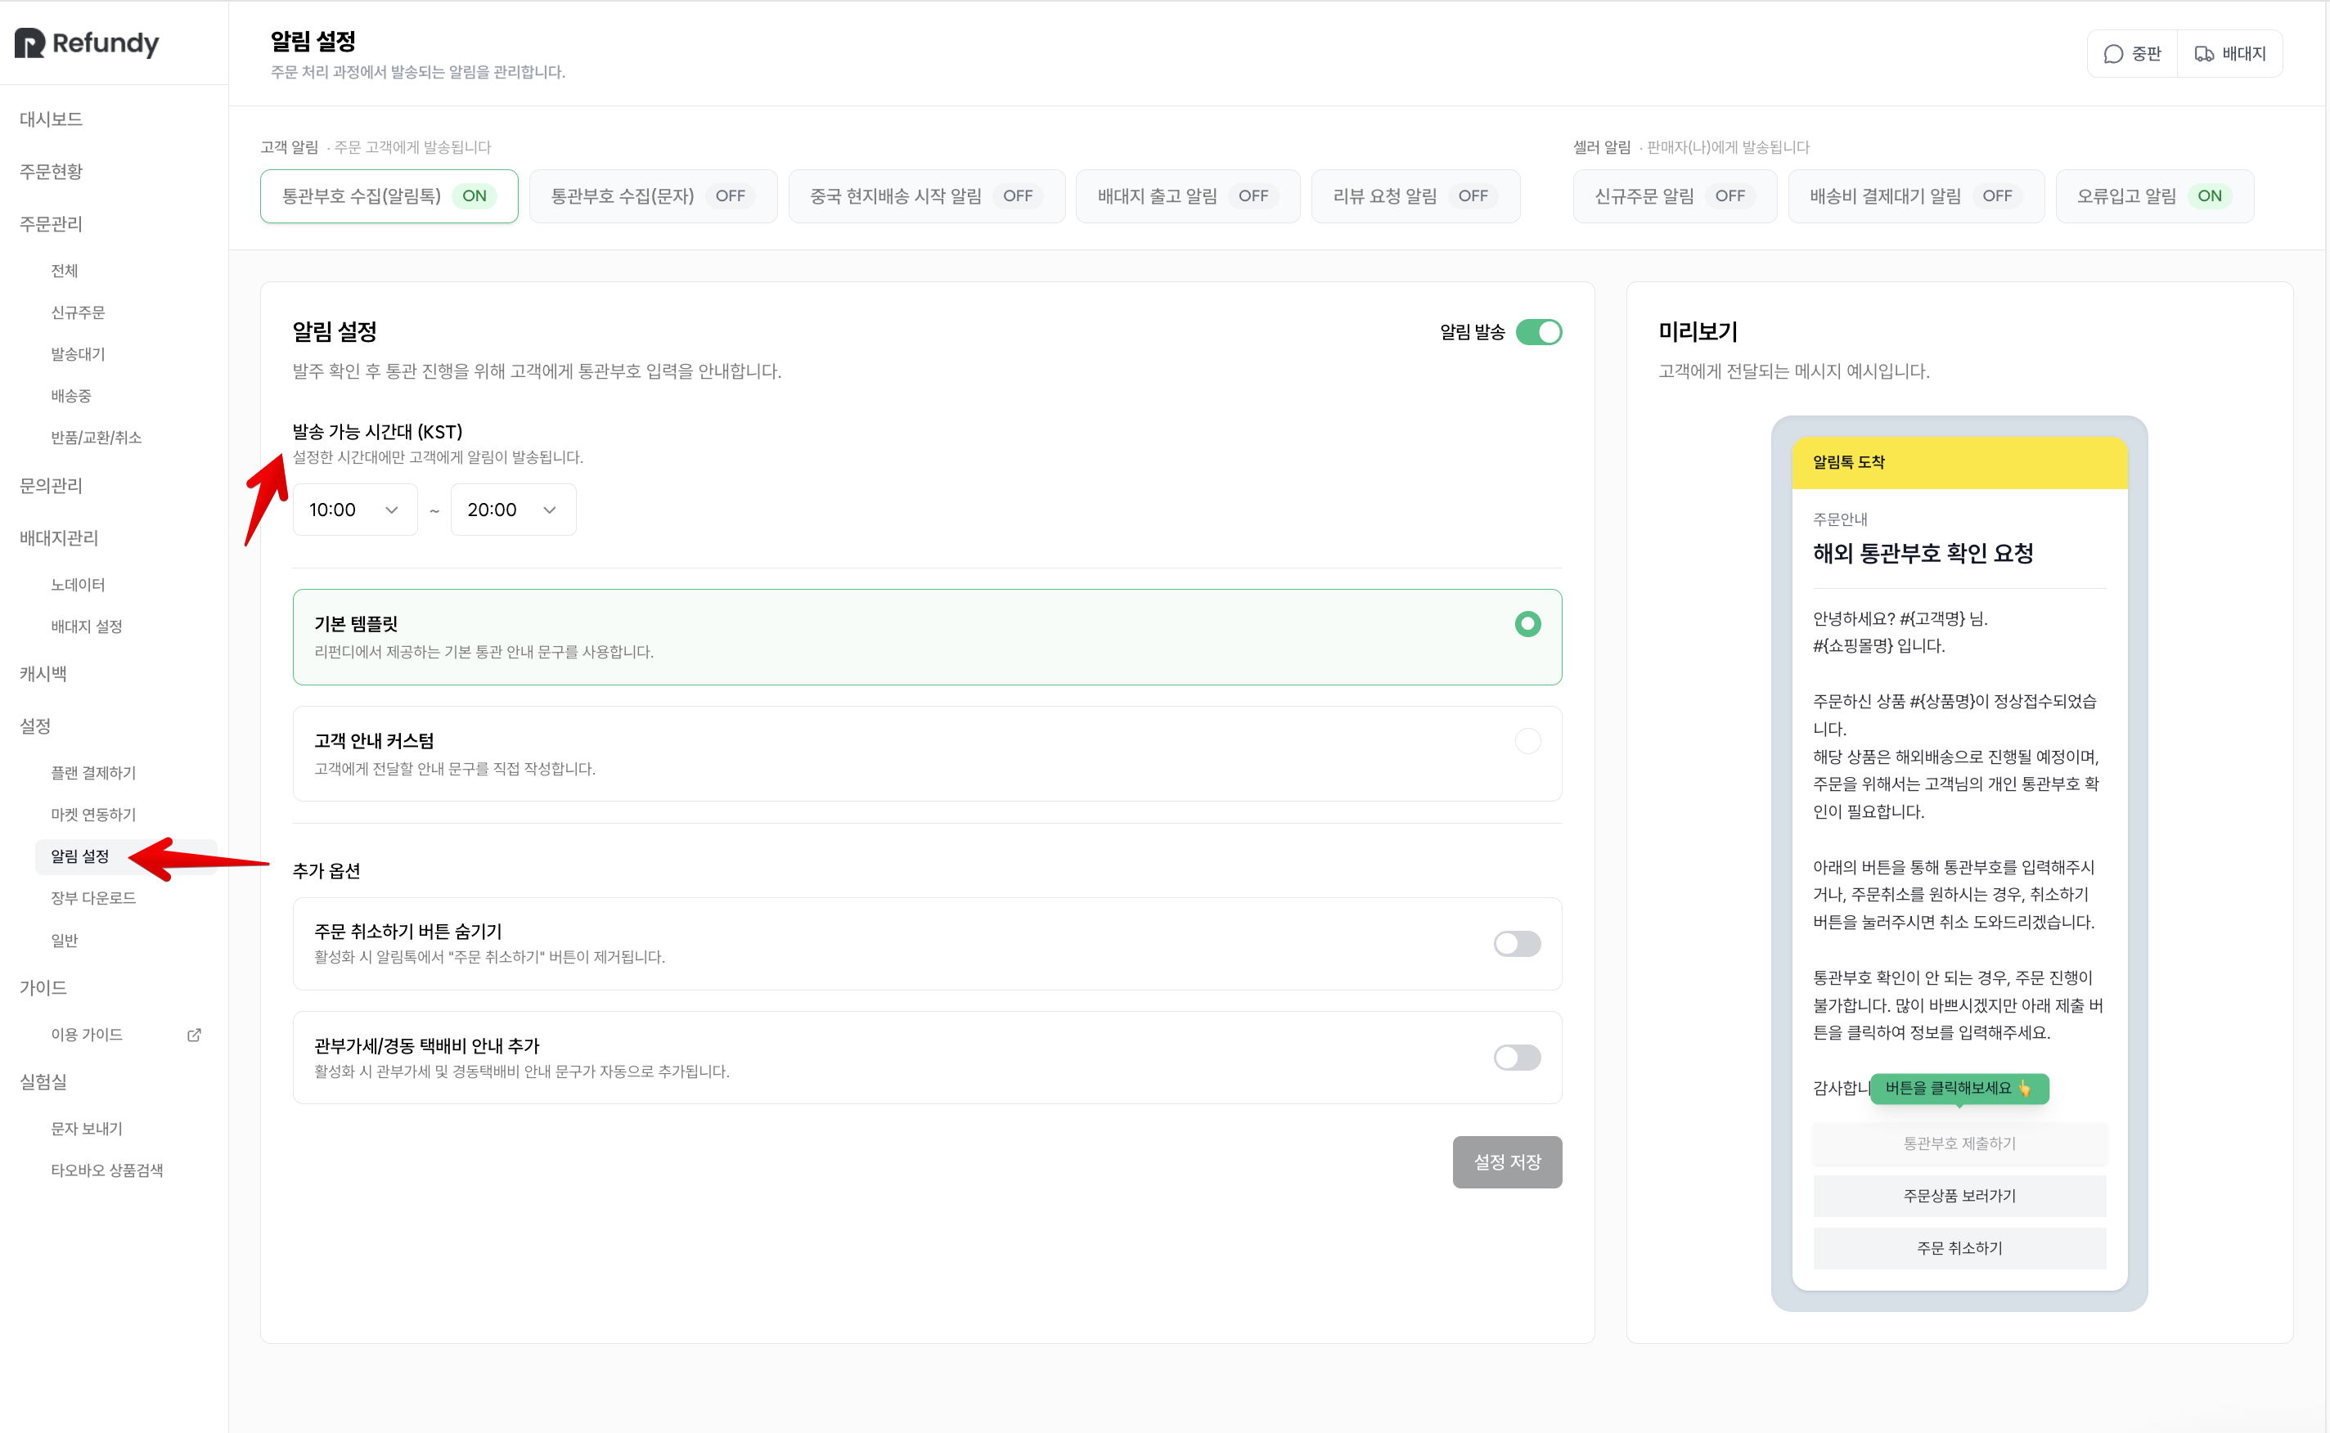Click 통관부호 제출하기 in preview

pyautogui.click(x=1959, y=1143)
